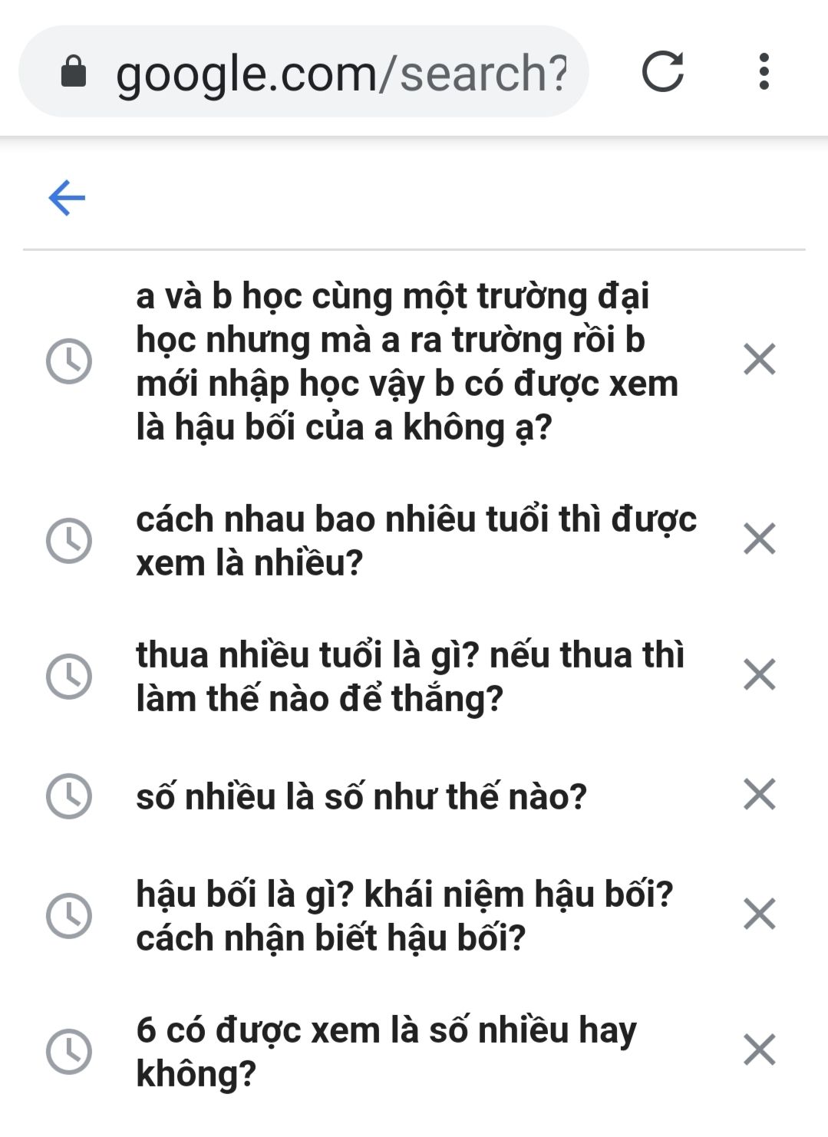Click the padlock site security icon
The image size is (828, 1137).
click(x=74, y=72)
